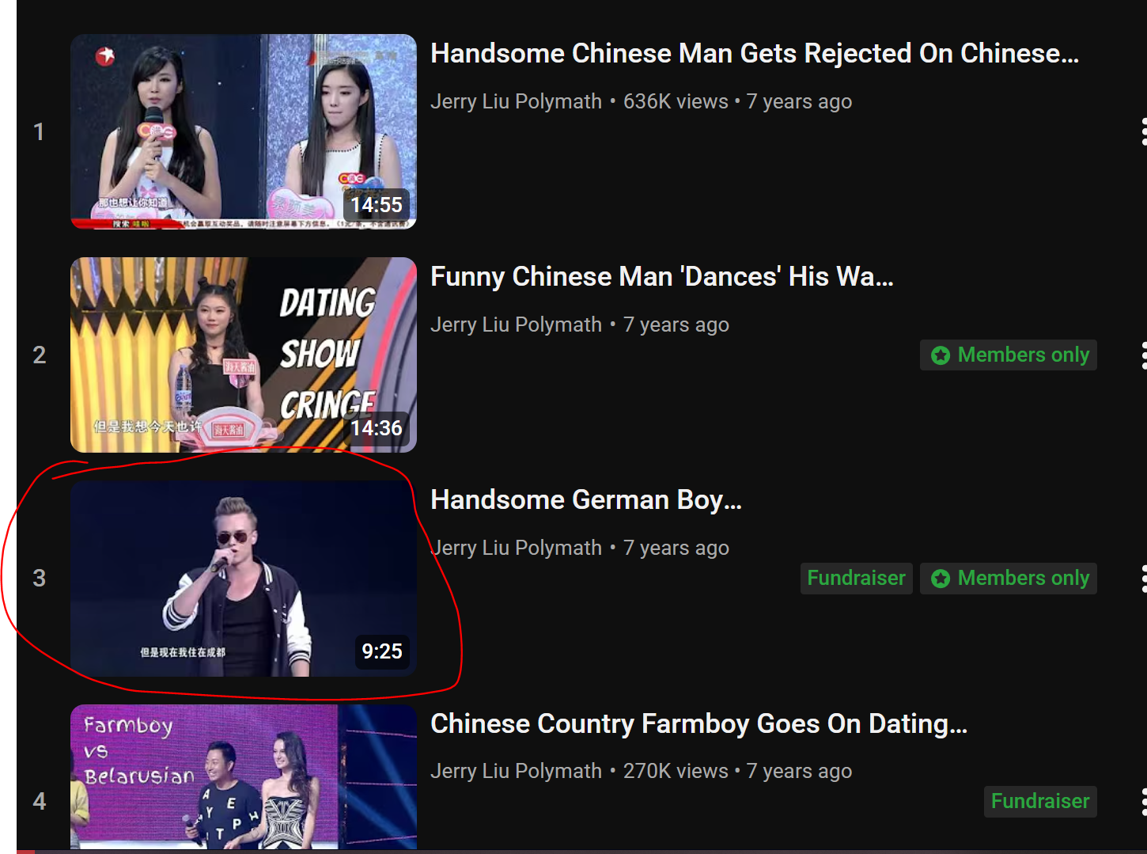The width and height of the screenshot is (1147, 854).
Task: Click playlist index number 4
Action: coord(39,801)
